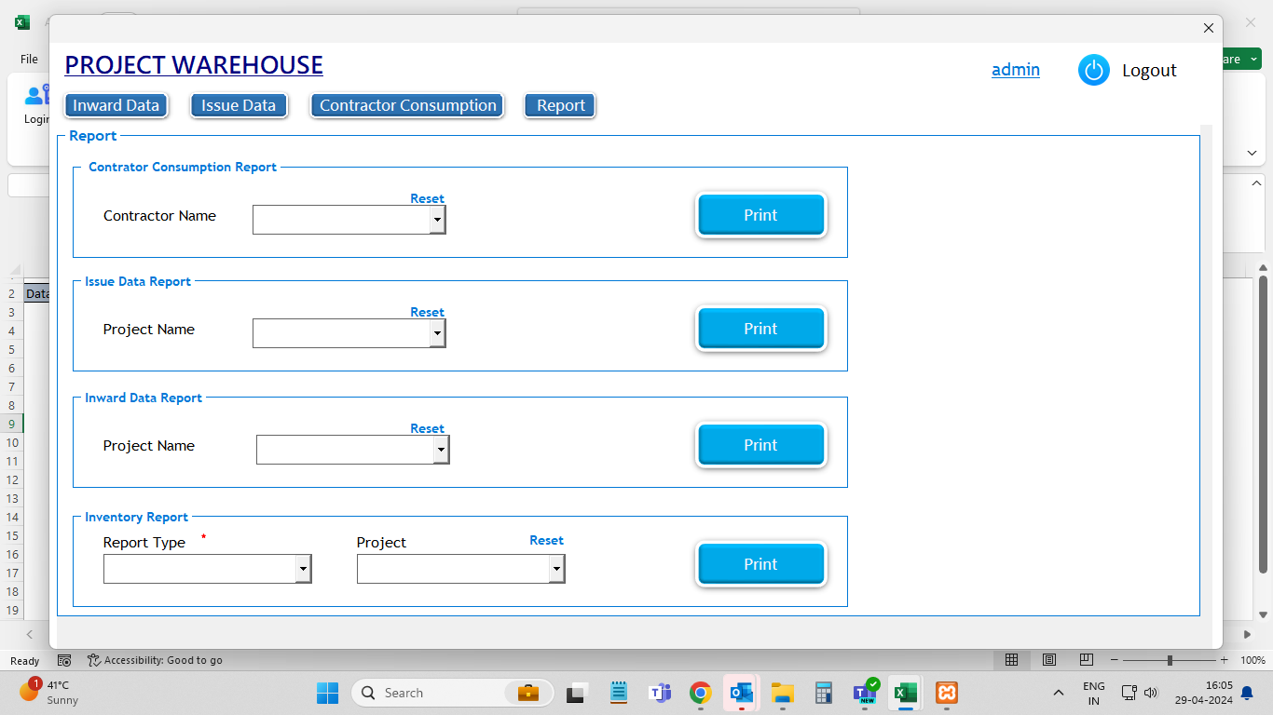Expand the Contractor Name dropdown
The height and width of the screenshot is (715, 1273).
437,221
